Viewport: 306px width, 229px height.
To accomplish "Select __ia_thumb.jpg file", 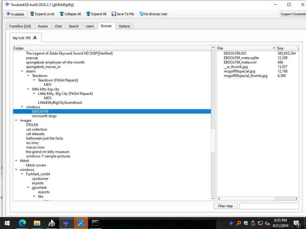I will click(236, 67).
